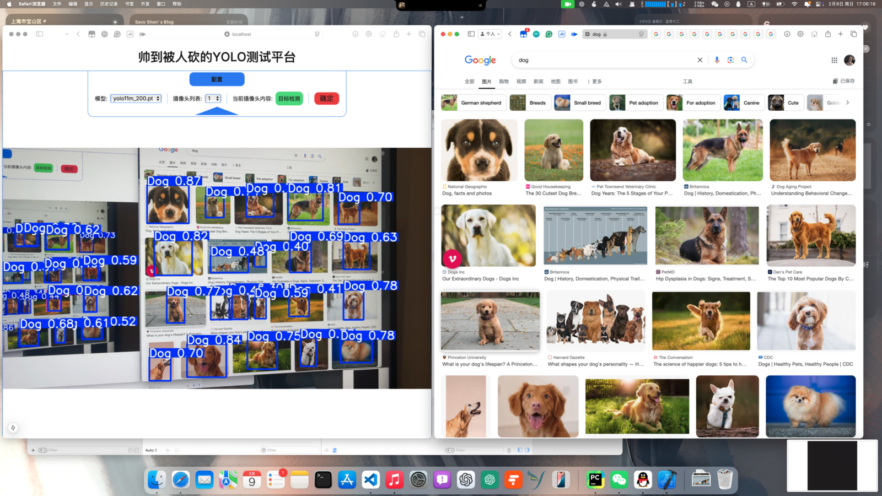This screenshot has width=882, height=496.
Task: Open PyCharm from the Dock
Action: [x=595, y=479]
